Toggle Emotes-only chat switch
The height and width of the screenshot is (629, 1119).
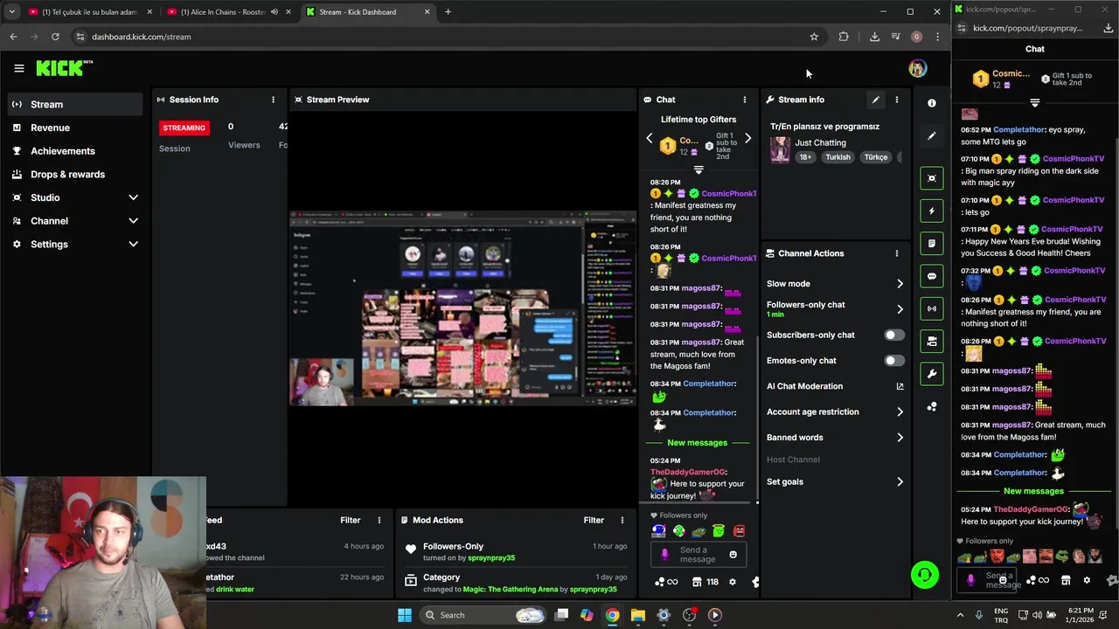(x=894, y=360)
